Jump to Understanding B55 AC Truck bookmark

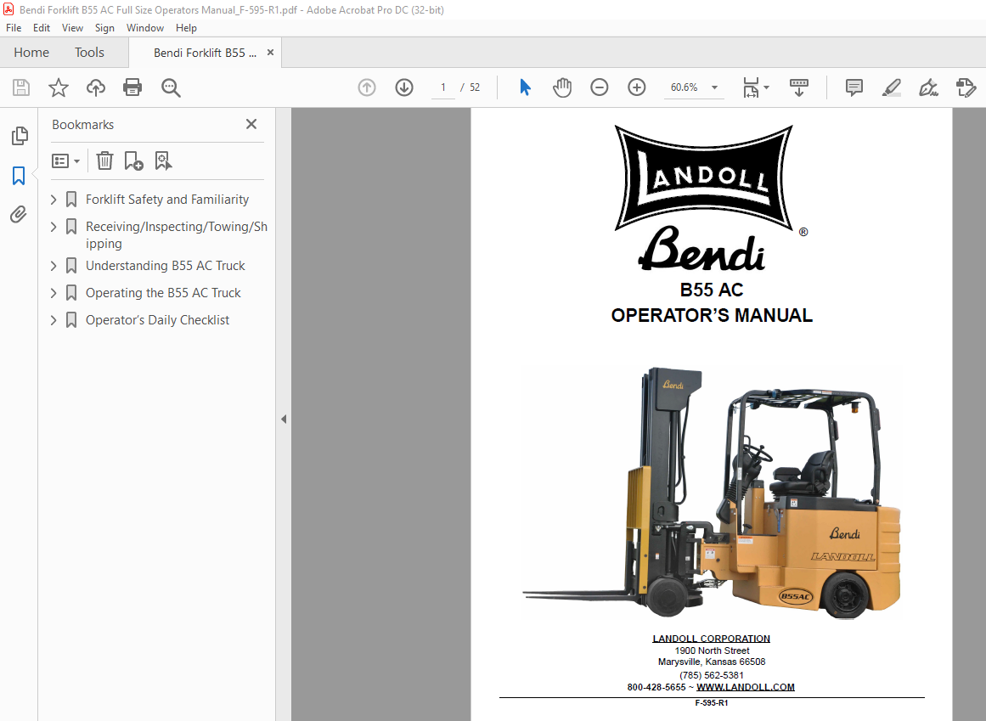(166, 266)
